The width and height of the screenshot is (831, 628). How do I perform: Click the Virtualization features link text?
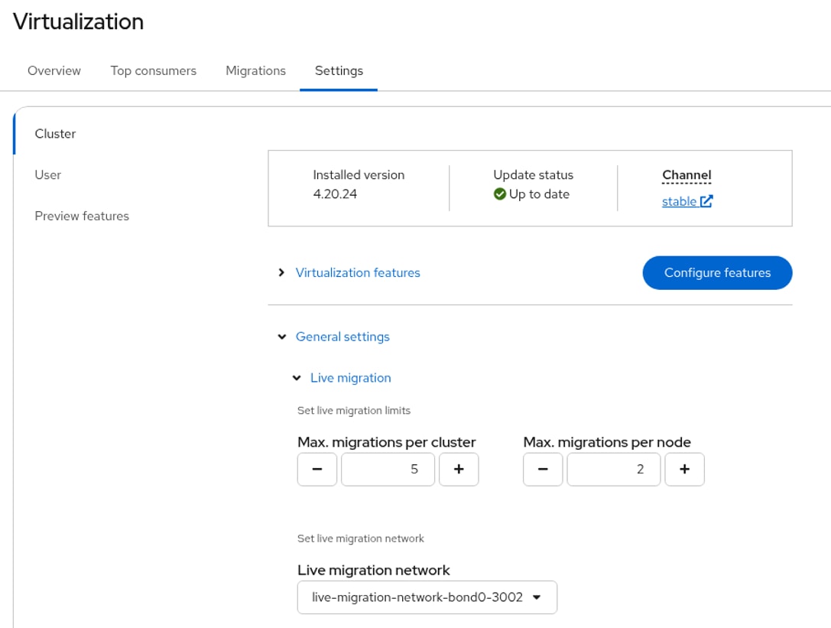coord(358,272)
